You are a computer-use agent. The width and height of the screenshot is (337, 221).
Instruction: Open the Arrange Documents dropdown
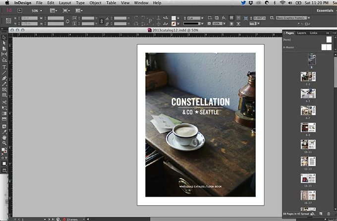click(79, 10)
